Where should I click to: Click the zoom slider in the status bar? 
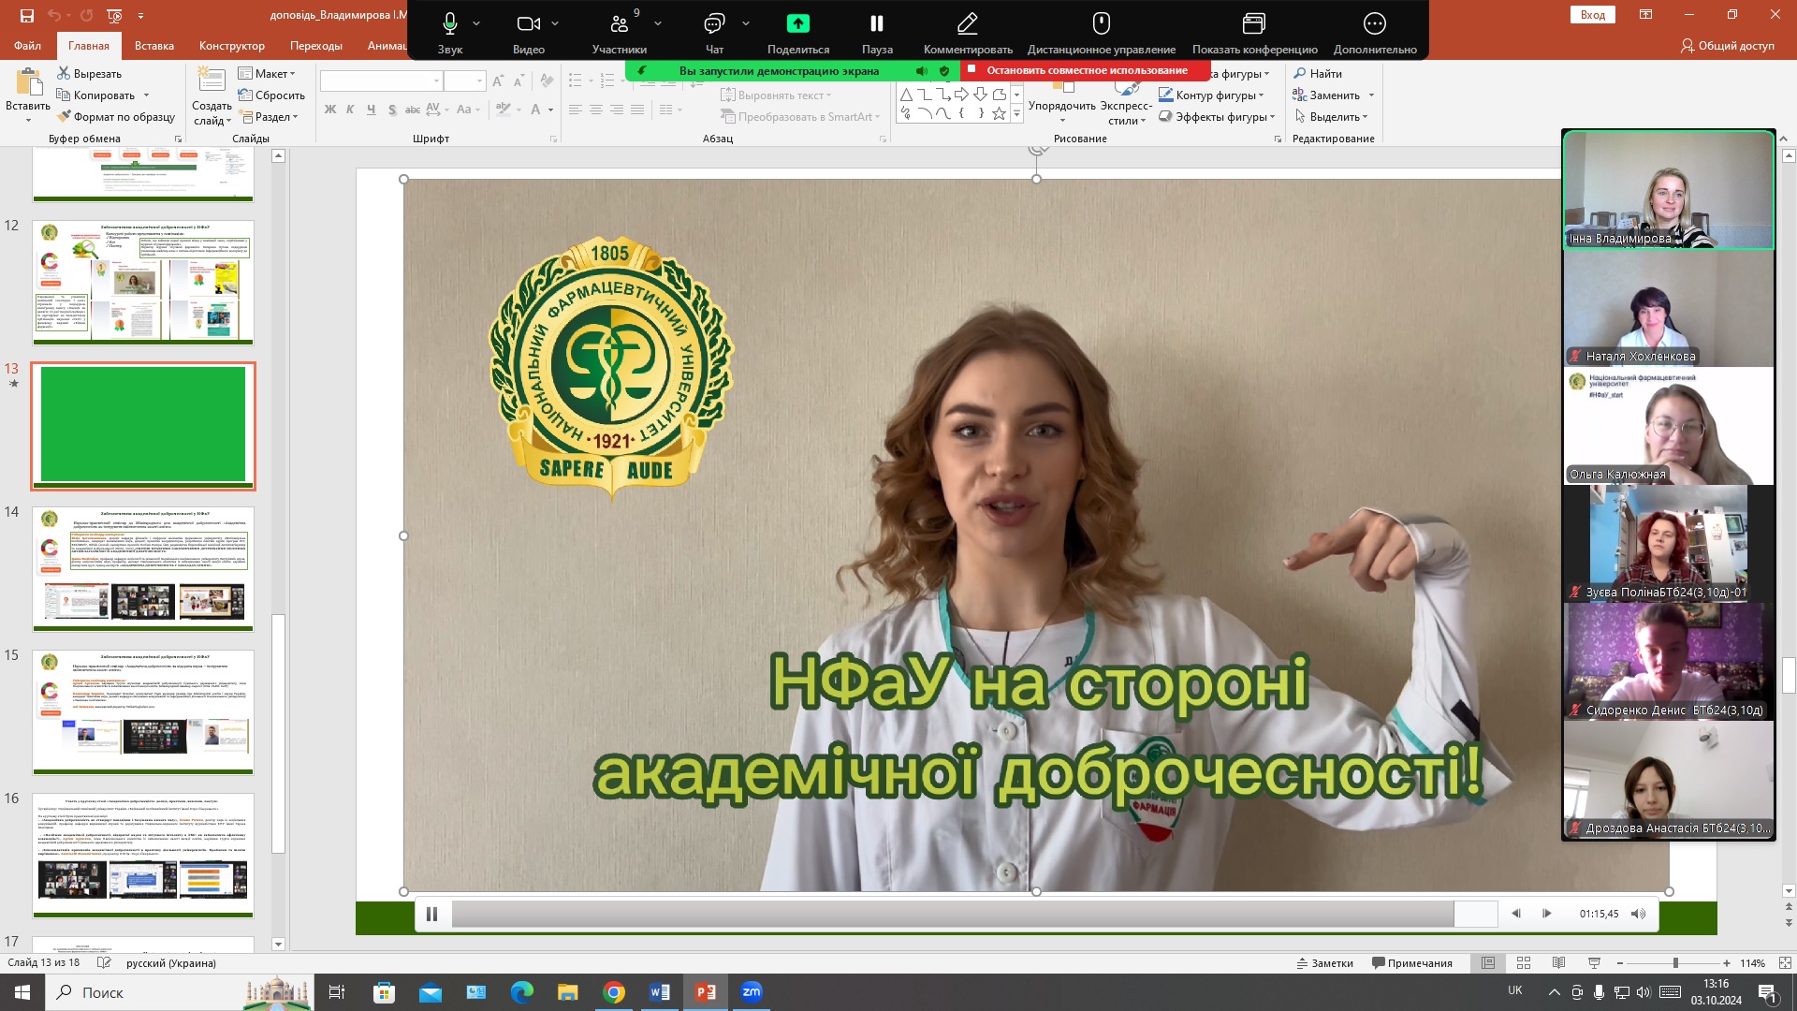click(x=1673, y=963)
